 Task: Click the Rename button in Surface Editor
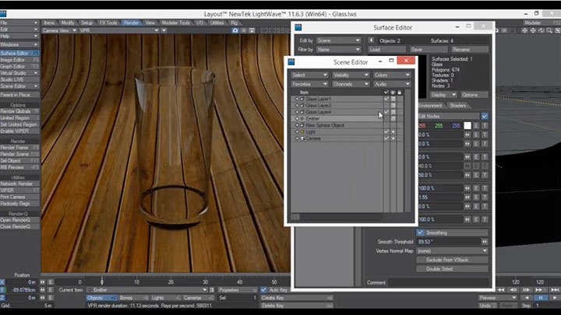pyautogui.click(x=469, y=50)
